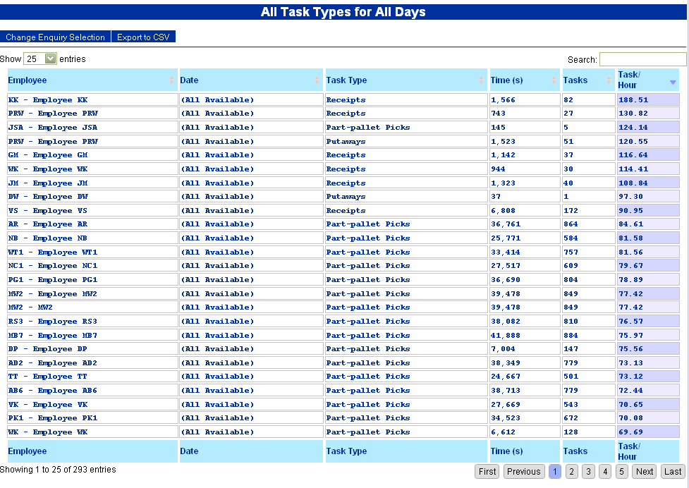Sort by Time (s) column header
This screenshot has height=488, width=689.
click(x=525, y=80)
